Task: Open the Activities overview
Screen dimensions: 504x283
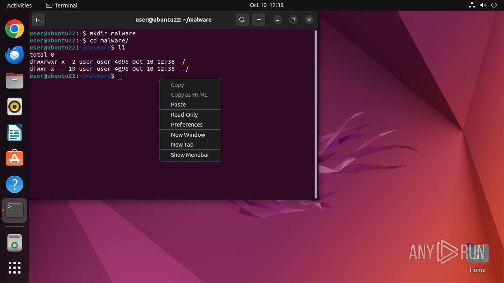Action: [19, 5]
